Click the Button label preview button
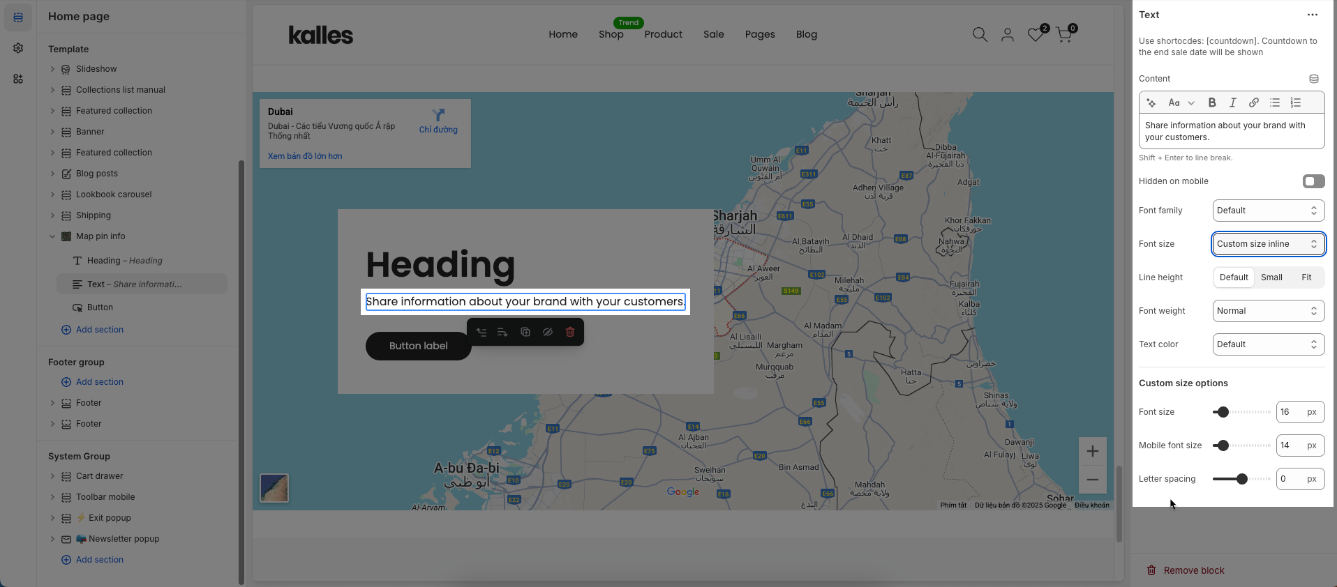 click(x=419, y=346)
